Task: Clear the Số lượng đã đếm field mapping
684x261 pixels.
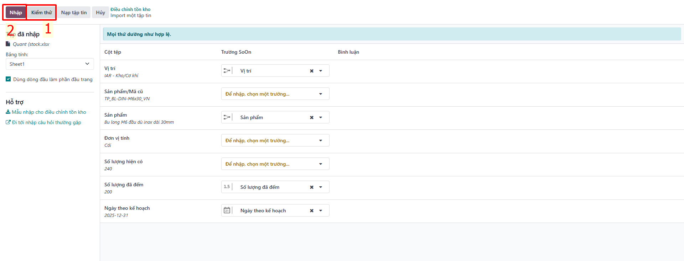Action: click(312, 187)
